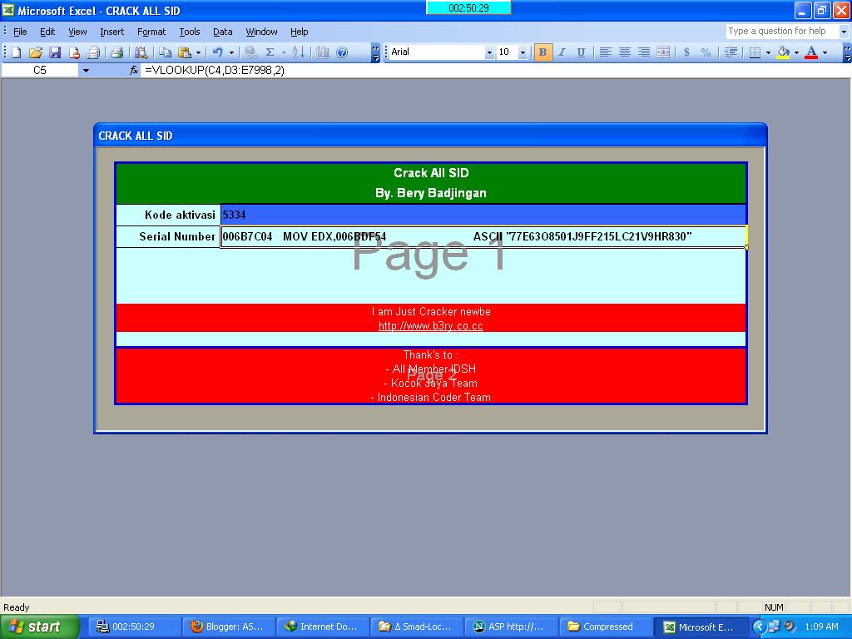Image resolution: width=852 pixels, height=639 pixels.
Task: Align text left
Action: coord(606,52)
